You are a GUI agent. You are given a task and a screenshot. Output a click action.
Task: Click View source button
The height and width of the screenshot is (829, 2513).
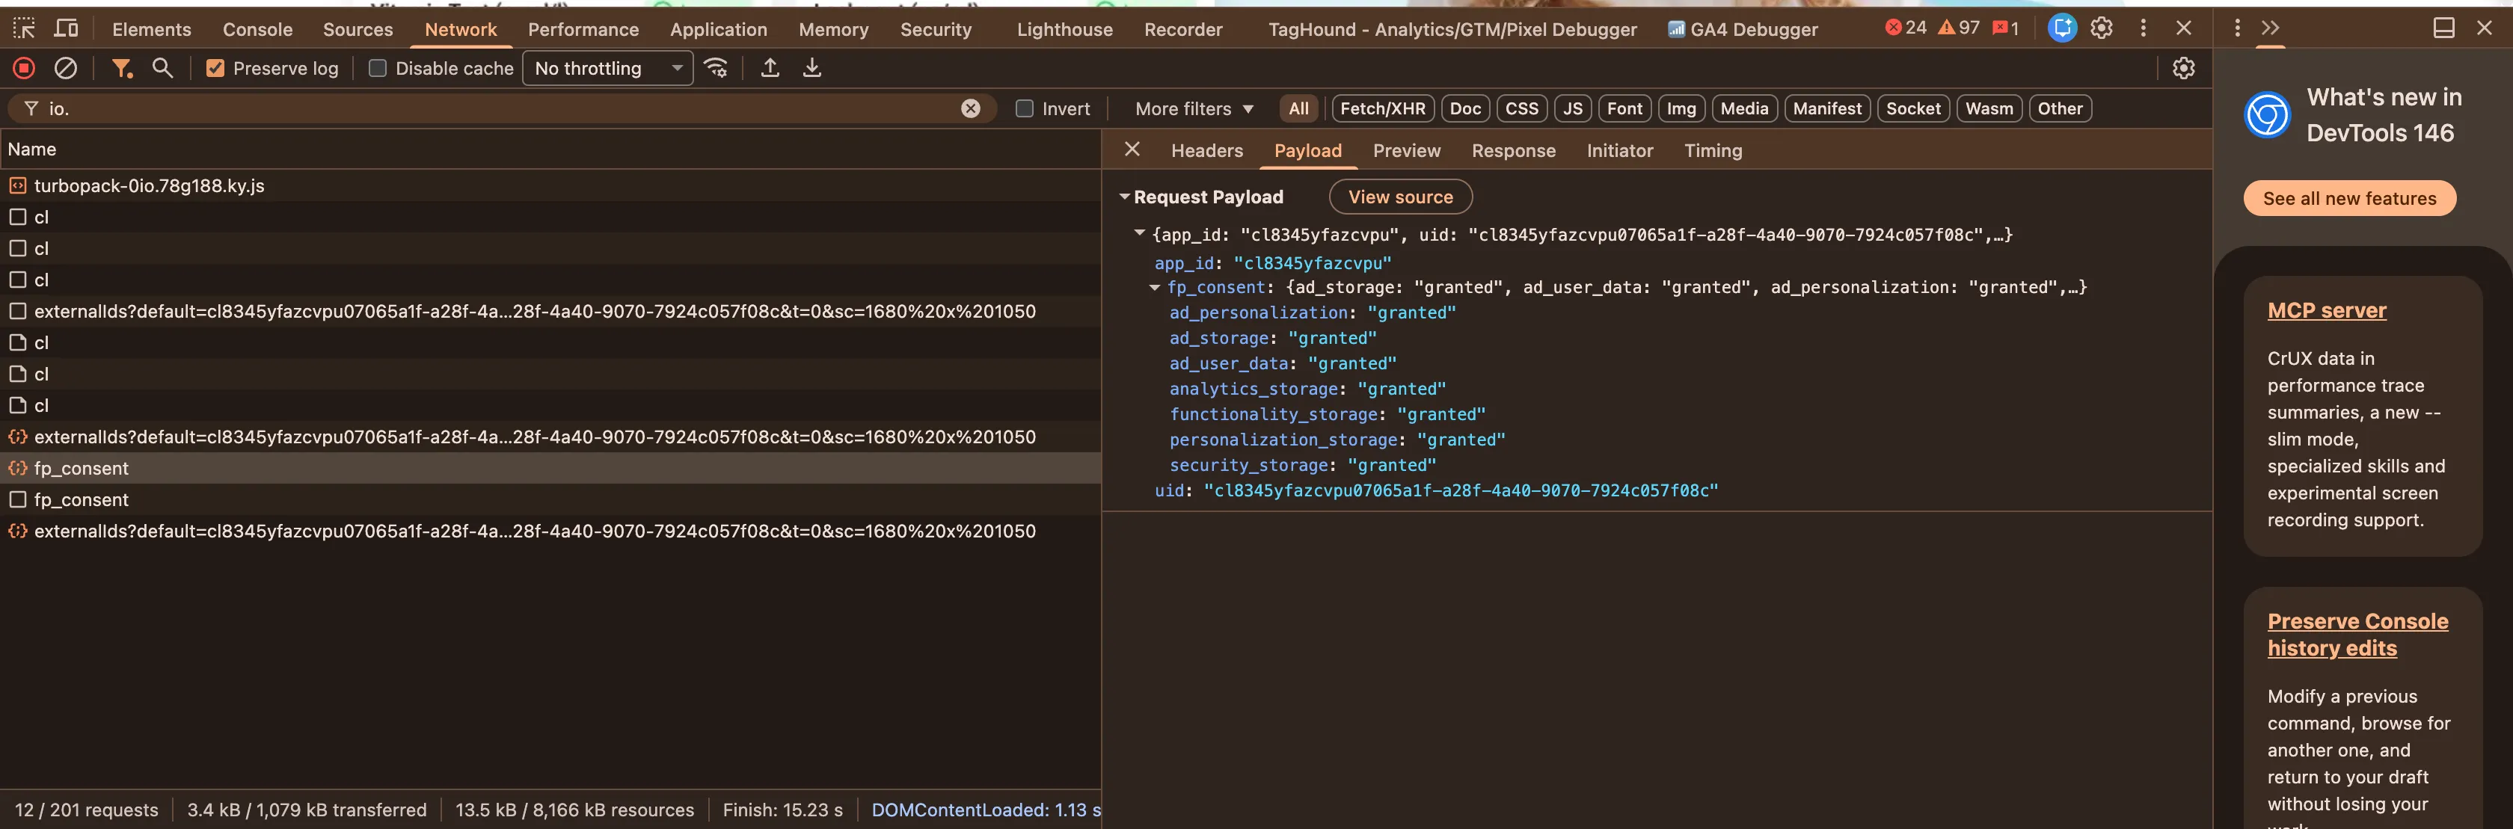pos(1400,197)
